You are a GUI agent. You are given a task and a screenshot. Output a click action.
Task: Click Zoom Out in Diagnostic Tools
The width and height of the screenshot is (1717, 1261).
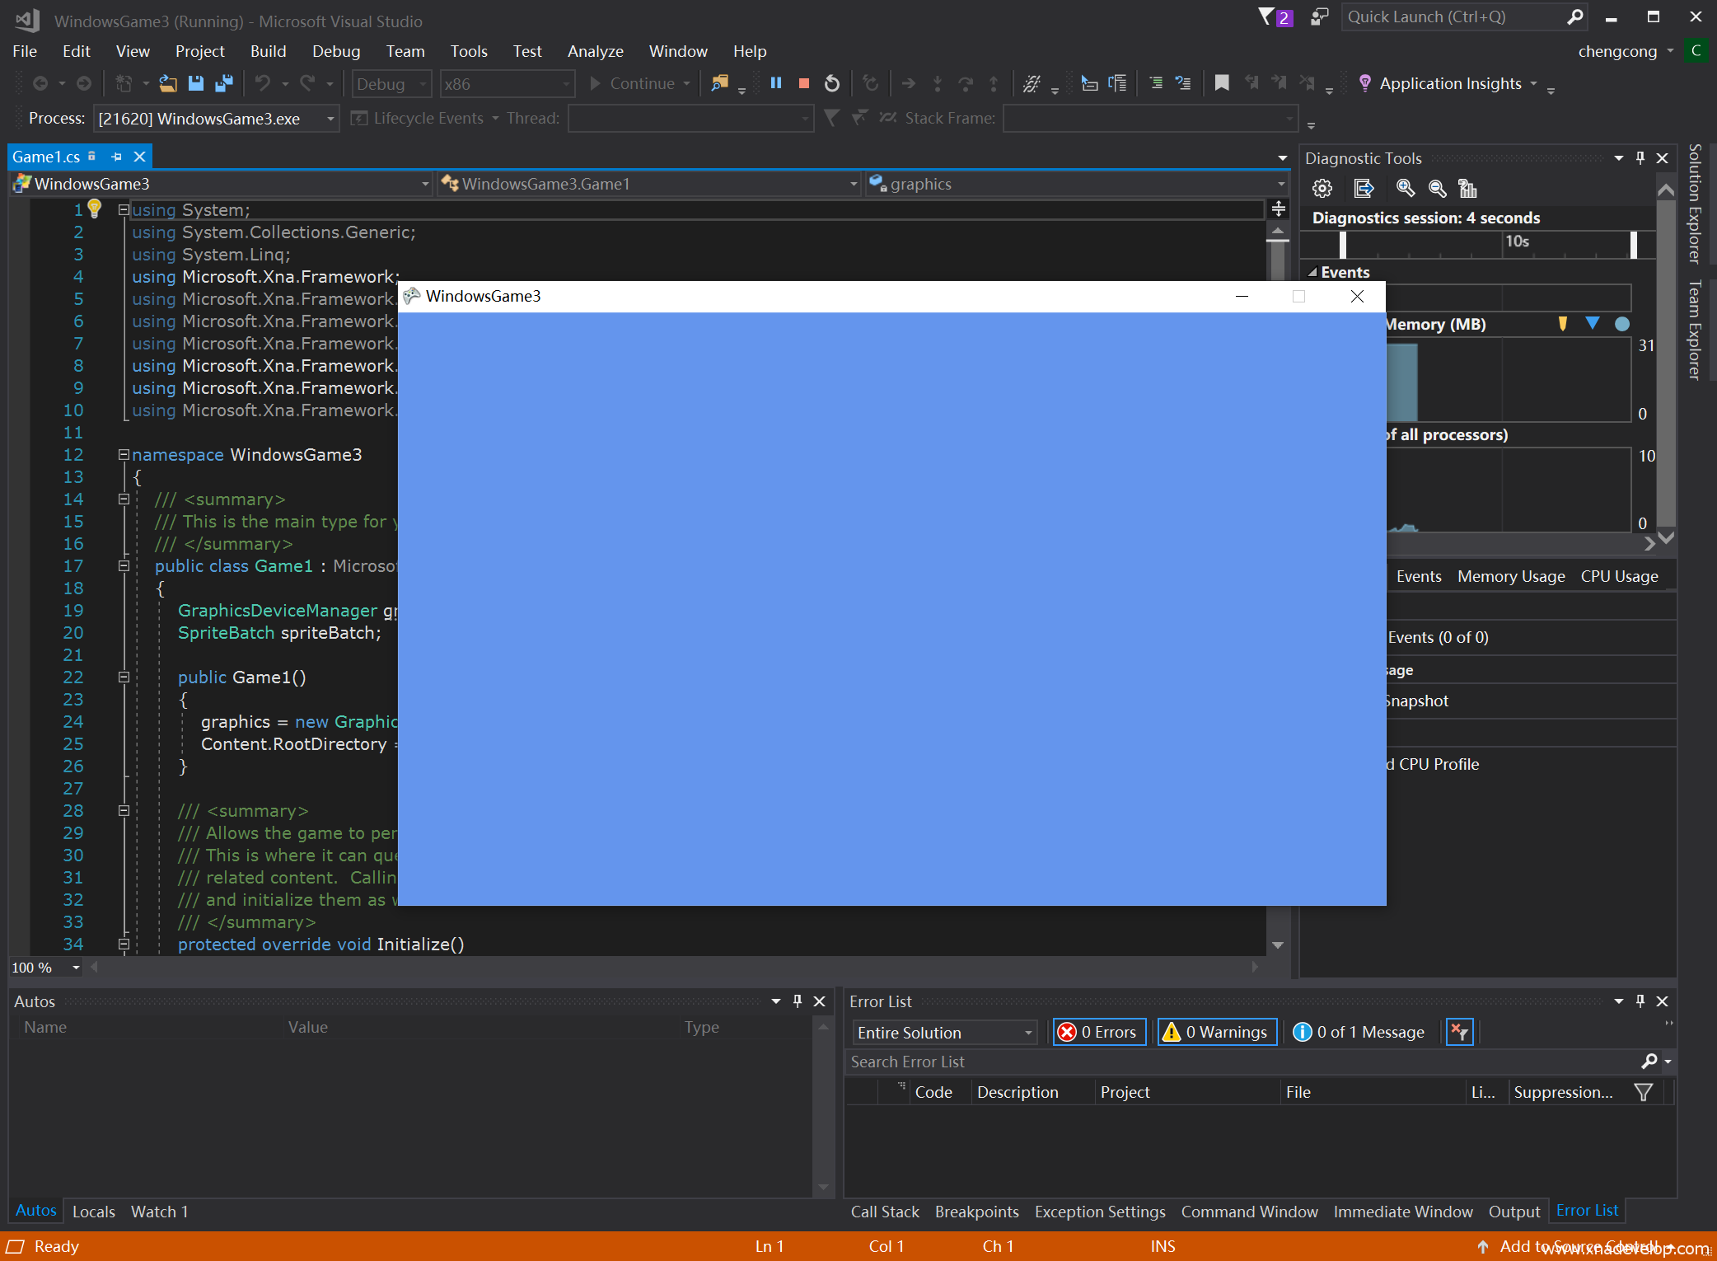[1438, 189]
